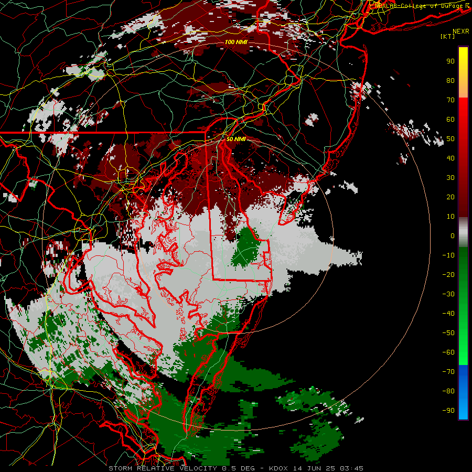Image resolution: width=472 pixels, height=472 pixels.
Task: Click the 10 value on the velocity scale
Action: click(450, 217)
